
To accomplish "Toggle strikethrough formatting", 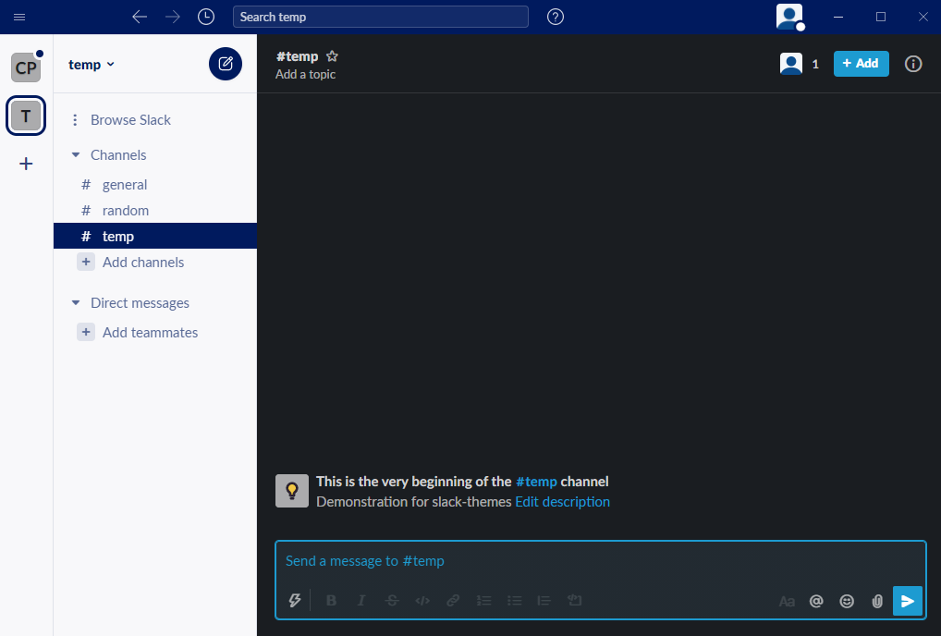I will pyautogui.click(x=392, y=600).
